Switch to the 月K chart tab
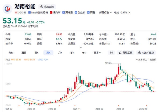 tap(60, 53)
